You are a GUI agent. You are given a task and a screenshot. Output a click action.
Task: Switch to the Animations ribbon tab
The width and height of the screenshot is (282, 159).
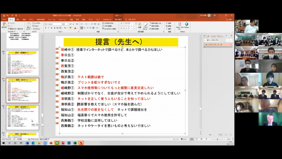click(x=51, y=20)
